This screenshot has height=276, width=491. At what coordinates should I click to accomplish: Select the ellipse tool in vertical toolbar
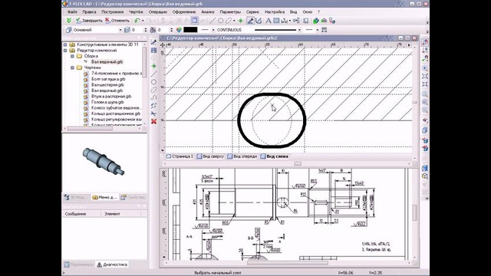pyautogui.click(x=153, y=90)
